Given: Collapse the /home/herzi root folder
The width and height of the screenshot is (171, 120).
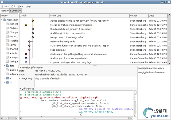Looking at the screenshot, I should [2, 20].
